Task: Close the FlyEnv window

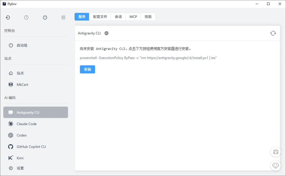Action: point(280,4)
